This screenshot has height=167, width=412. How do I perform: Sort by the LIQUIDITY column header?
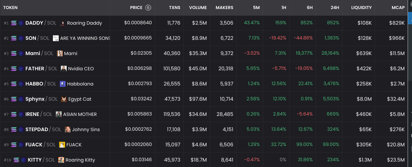click(x=362, y=8)
